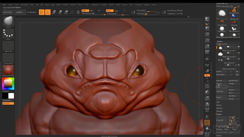Toggle Mrgb color mode
This screenshot has height=137, width=244.
pos(85,11)
